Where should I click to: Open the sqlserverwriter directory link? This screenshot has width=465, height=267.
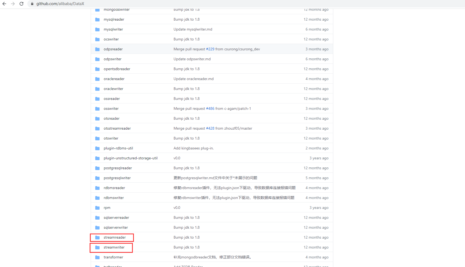tap(116, 228)
